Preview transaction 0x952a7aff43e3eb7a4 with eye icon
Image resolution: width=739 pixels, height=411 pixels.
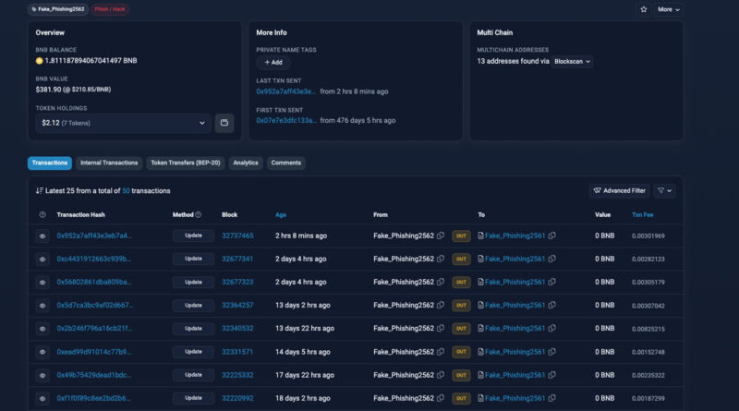pyautogui.click(x=42, y=236)
